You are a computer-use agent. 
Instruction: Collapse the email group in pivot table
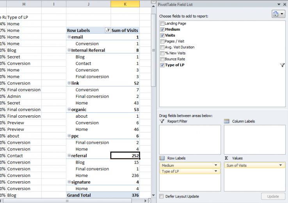[x=69, y=37]
